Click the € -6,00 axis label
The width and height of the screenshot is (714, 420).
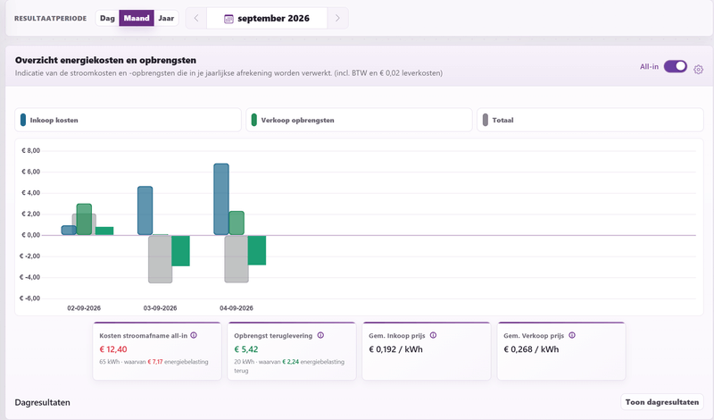click(x=30, y=298)
